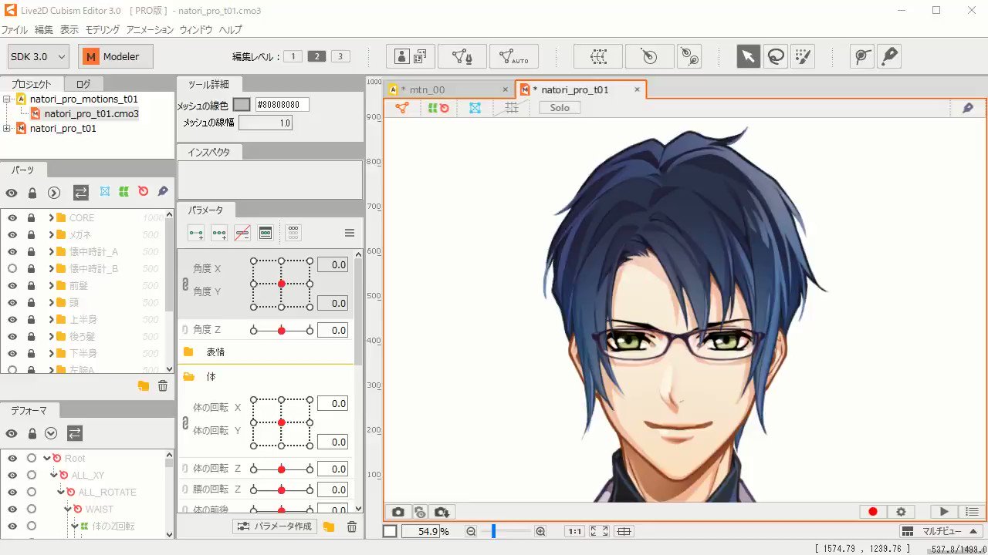Close the natori_pro_t01 document tab

click(637, 90)
